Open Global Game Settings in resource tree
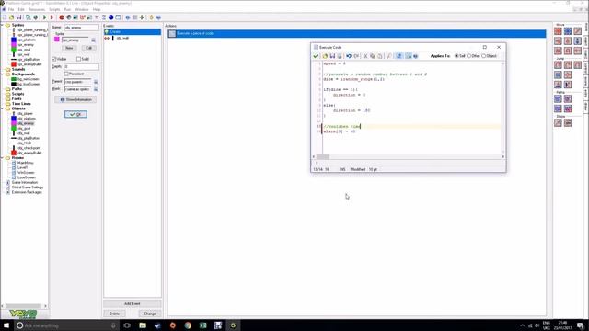The height and width of the screenshot is (331, 589). (28, 188)
